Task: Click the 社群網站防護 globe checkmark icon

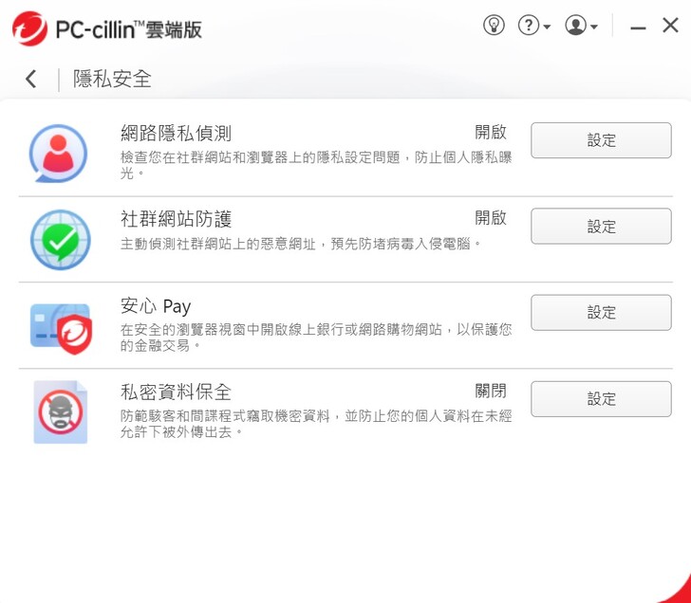Action: [x=61, y=240]
